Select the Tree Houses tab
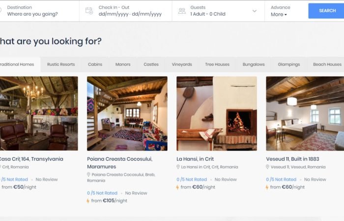Screen dimensions: 344x221 tap(217, 64)
